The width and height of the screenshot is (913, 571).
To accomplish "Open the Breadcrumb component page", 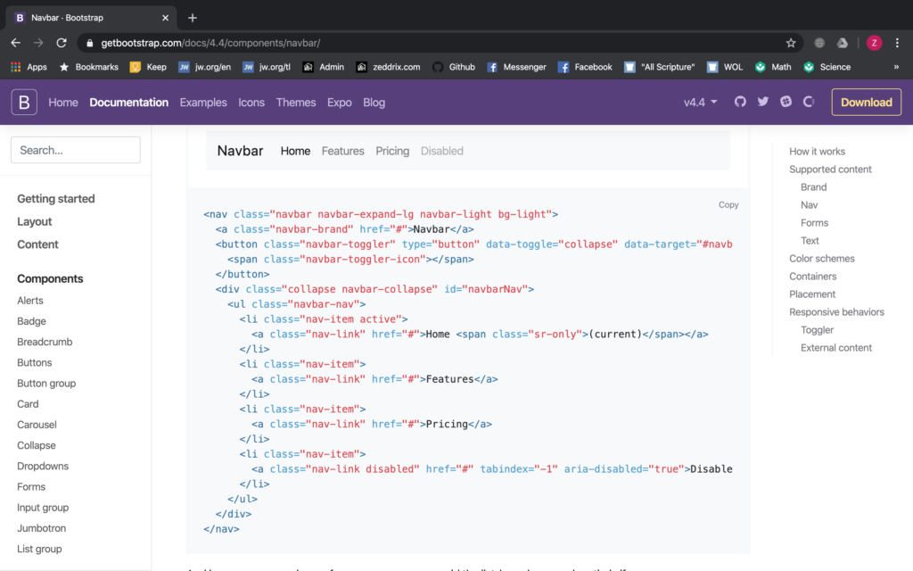I will (45, 342).
